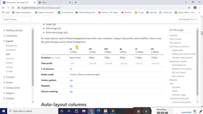
Task: Follow the Column ordering Yes link
Action: 71,92
